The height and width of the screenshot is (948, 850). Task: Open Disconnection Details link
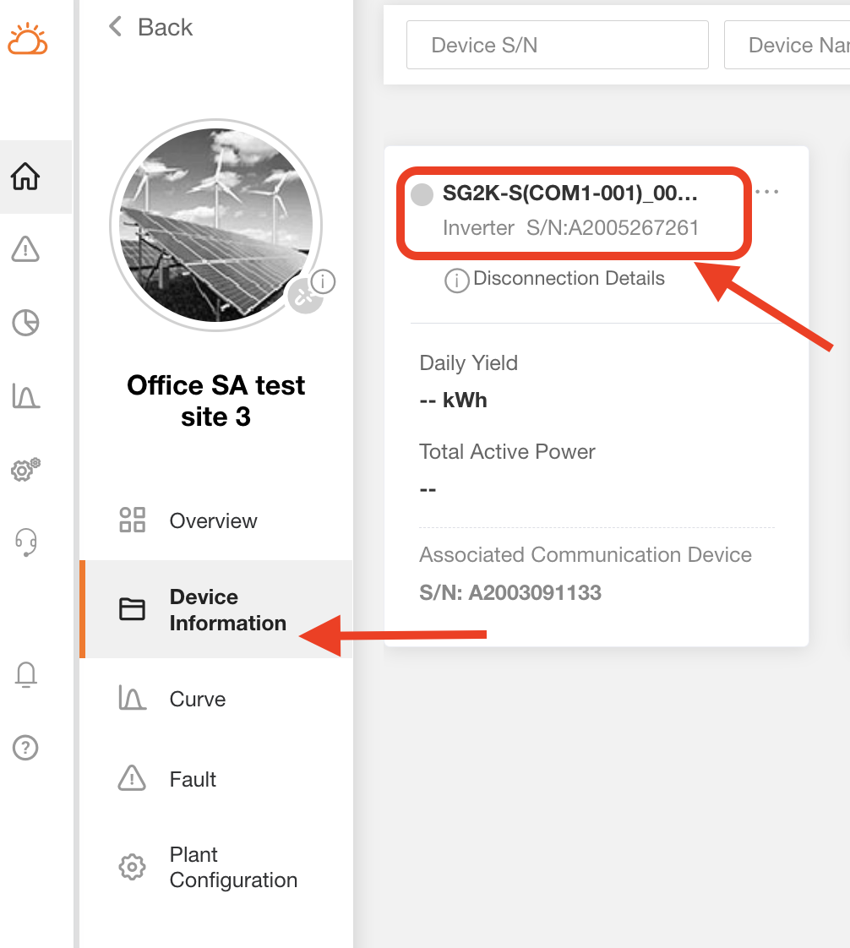[568, 279]
